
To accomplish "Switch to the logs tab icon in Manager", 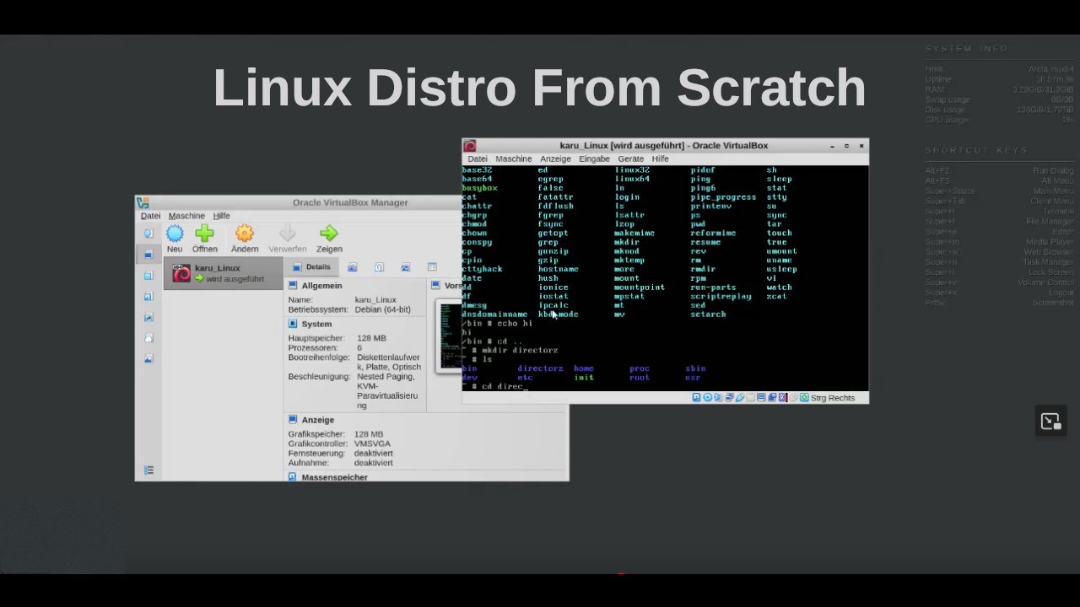I will (379, 267).
